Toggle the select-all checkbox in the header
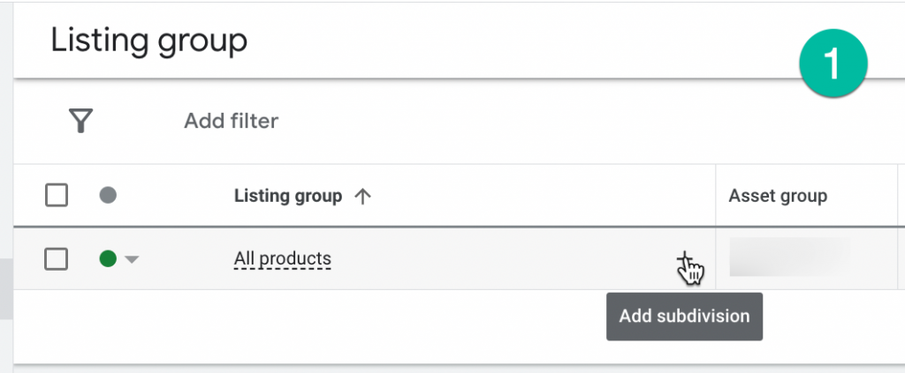Image resolution: width=905 pixels, height=373 pixels. point(57,196)
